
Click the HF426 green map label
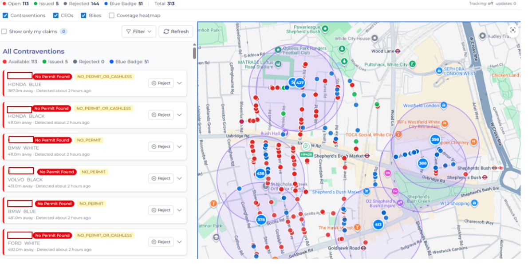[x=307, y=154]
